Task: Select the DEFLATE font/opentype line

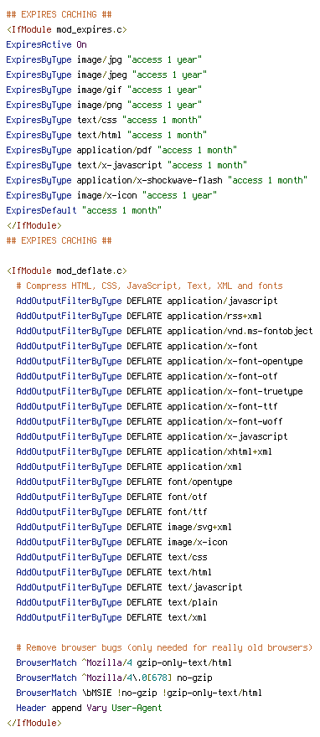Action: (x=124, y=481)
